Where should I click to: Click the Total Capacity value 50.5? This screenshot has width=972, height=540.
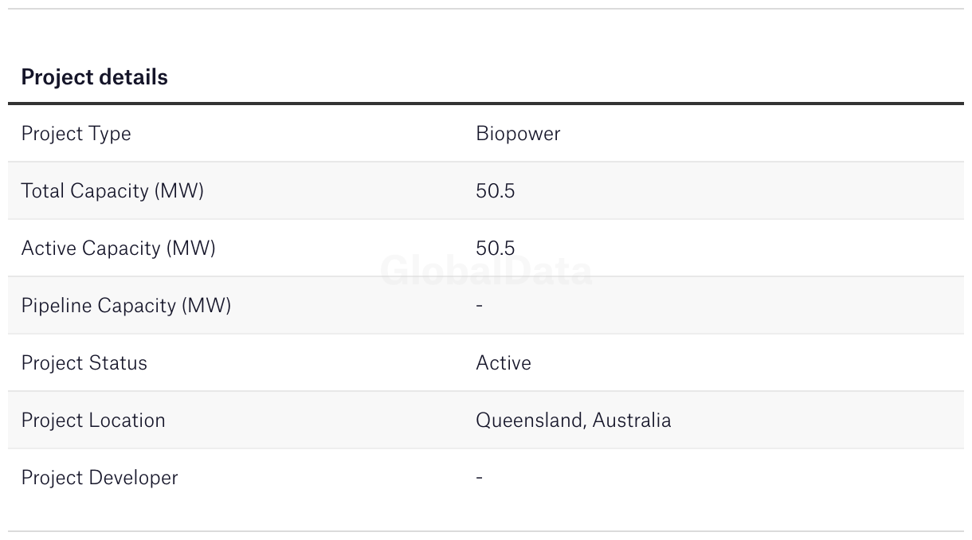pos(496,191)
